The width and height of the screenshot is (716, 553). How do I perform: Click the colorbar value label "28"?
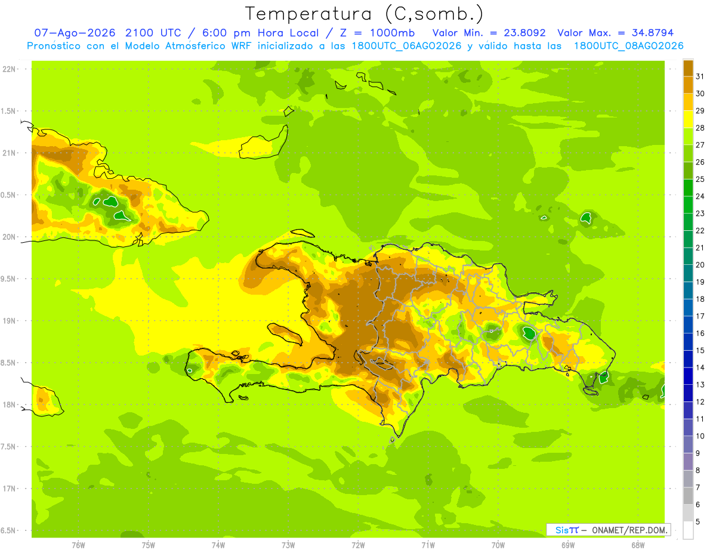tap(700, 128)
